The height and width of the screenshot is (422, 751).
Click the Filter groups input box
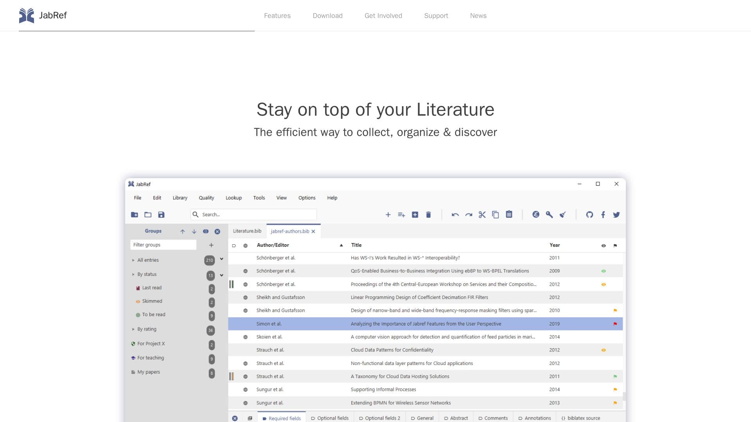click(163, 245)
